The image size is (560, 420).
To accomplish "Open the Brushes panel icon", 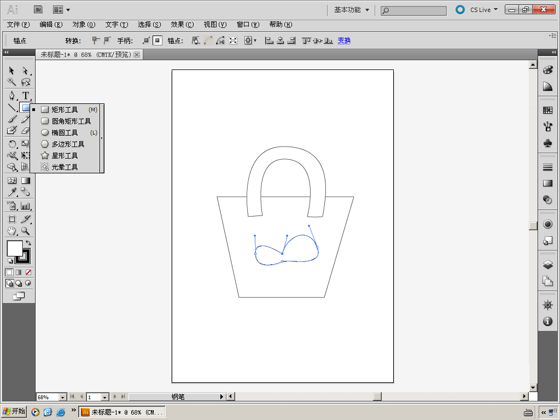I will 547,126.
